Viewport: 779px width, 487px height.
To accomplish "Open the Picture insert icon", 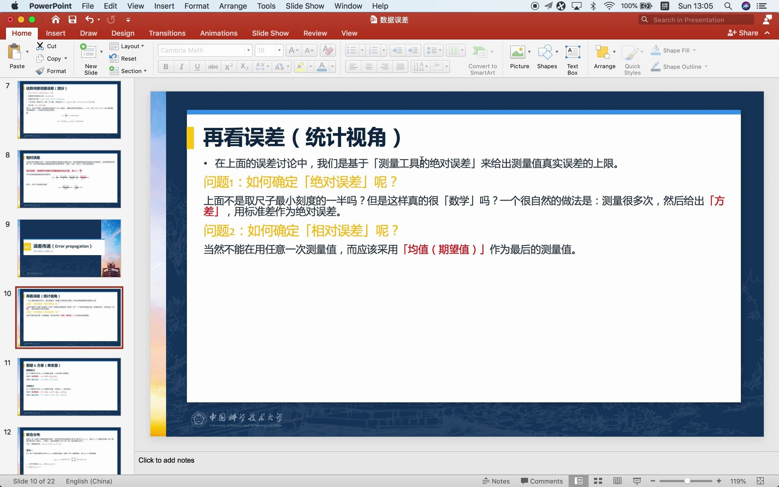I will 517,52.
